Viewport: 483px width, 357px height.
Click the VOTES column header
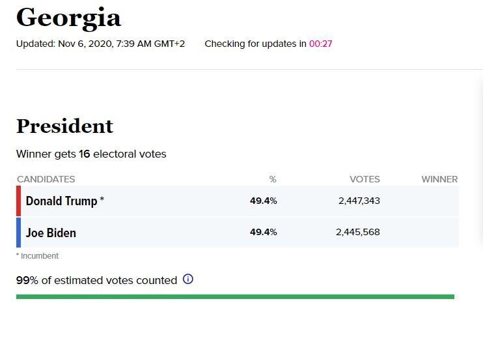365,179
